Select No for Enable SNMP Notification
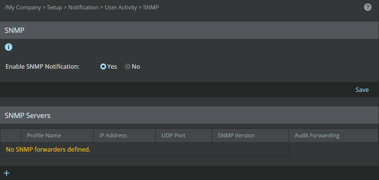Image resolution: width=379 pixels, height=180 pixels. pyautogui.click(x=127, y=66)
